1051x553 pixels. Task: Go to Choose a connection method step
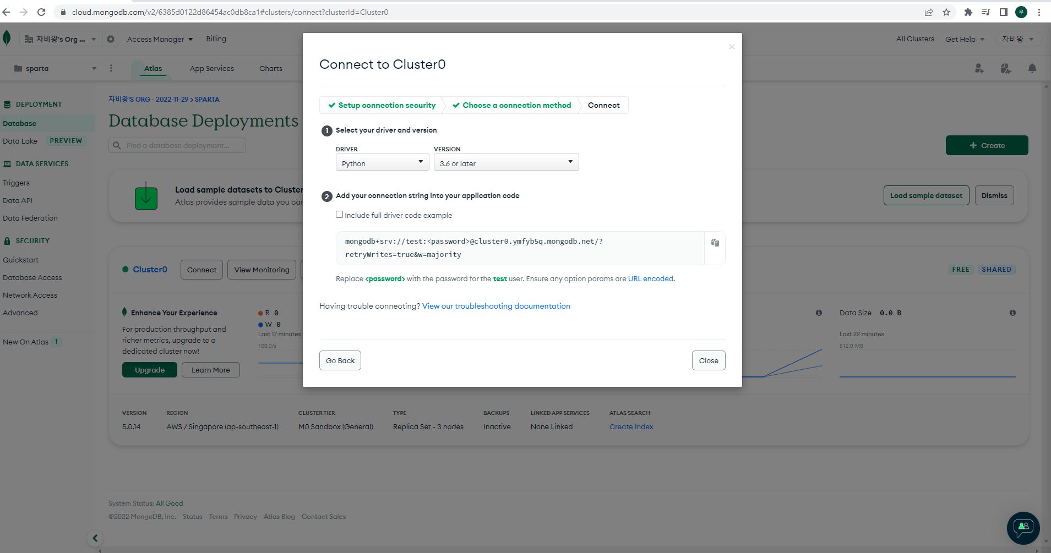pos(511,105)
